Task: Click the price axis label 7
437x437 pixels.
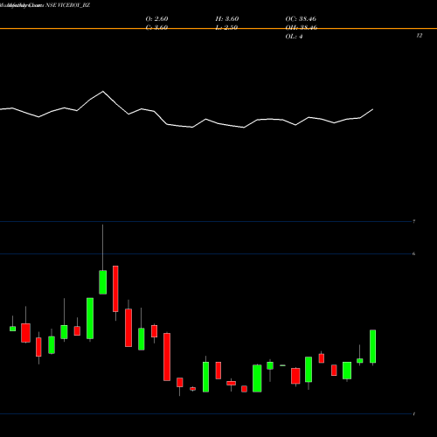Action: [413, 221]
